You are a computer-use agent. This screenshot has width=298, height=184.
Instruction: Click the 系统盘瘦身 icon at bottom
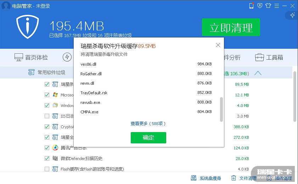(x=194, y=178)
